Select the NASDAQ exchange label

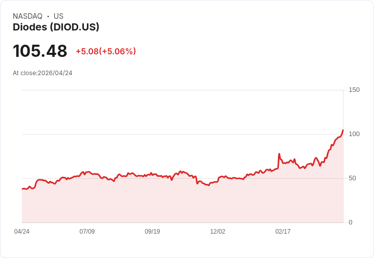(x=27, y=16)
